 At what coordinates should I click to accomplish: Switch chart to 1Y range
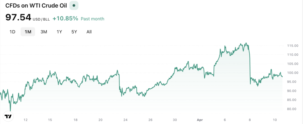(59, 32)
